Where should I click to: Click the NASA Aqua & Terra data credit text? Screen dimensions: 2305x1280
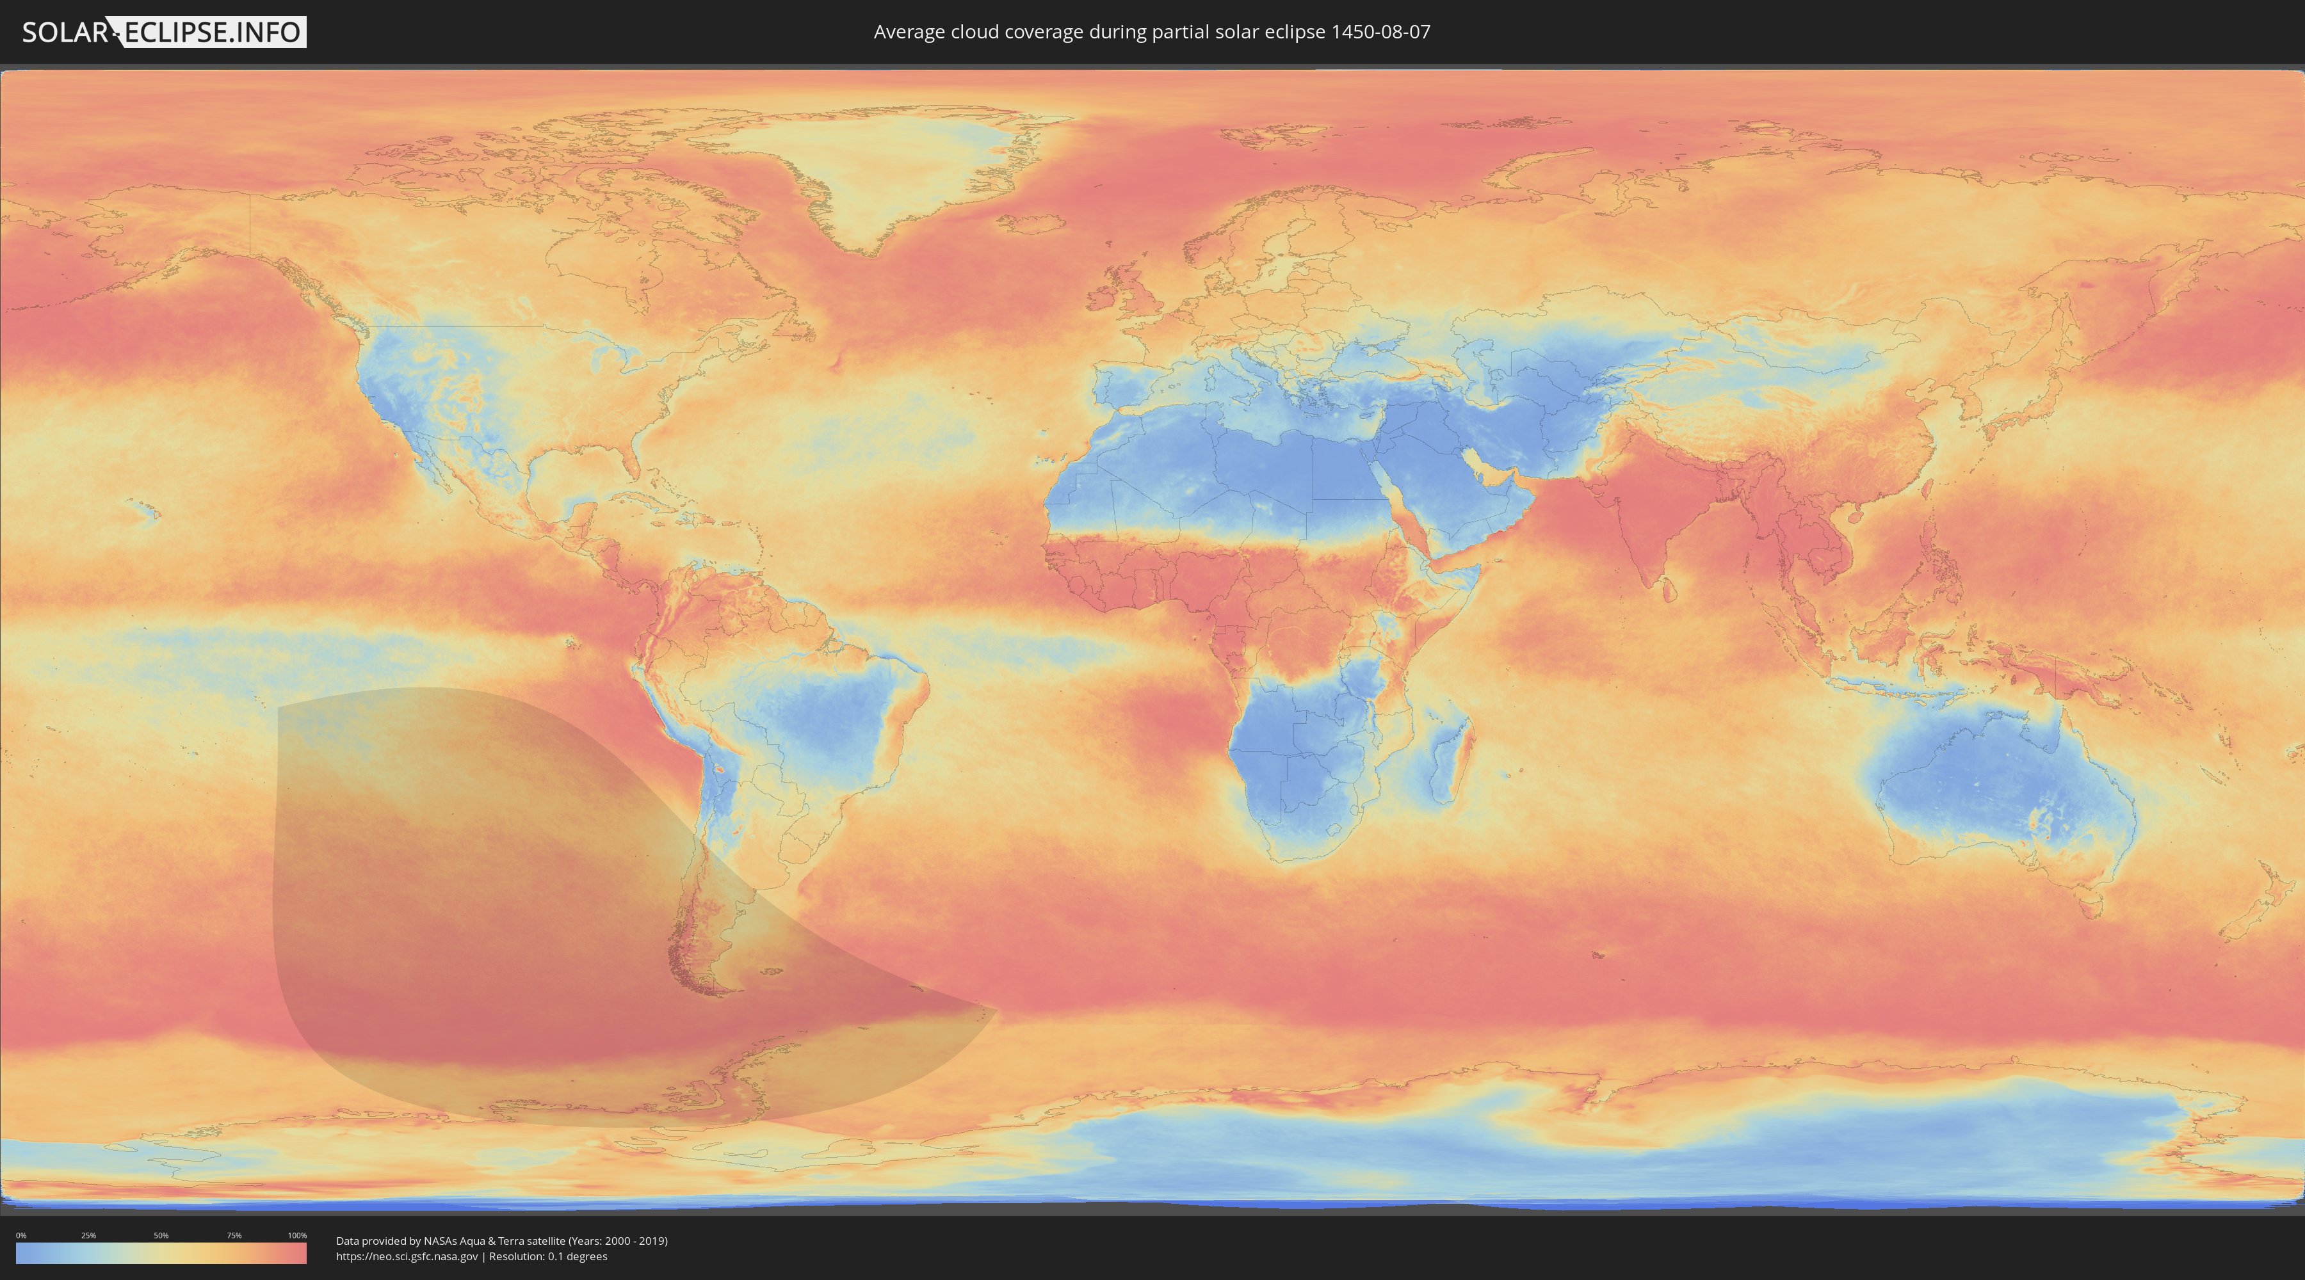pyautogui.click(x=502, y=1241)
